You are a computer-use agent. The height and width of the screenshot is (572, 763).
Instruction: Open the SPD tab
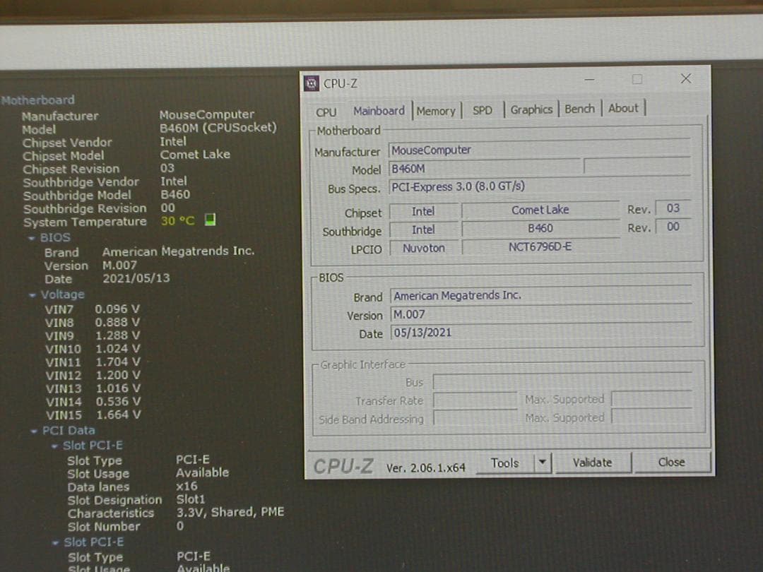(x=483, y=110)
